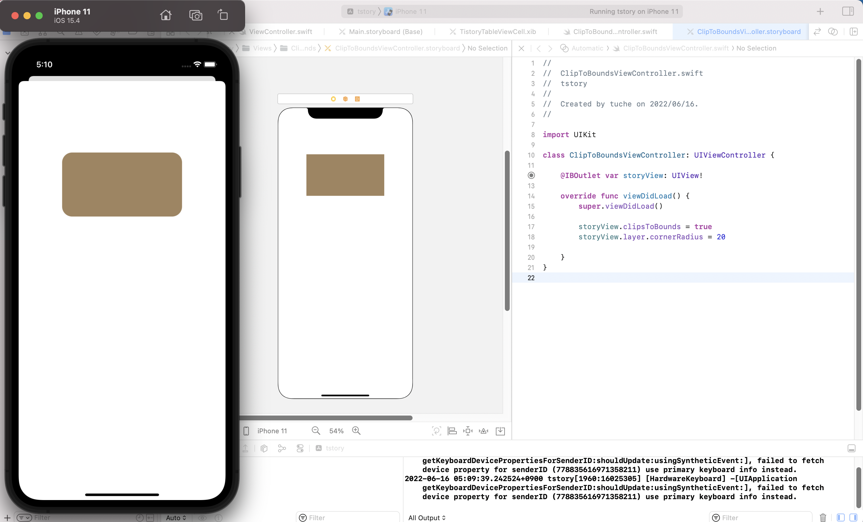This screenshot has height=522, width=863.
Task: Toggle the variables view pane
Action: tap(840, 517)
